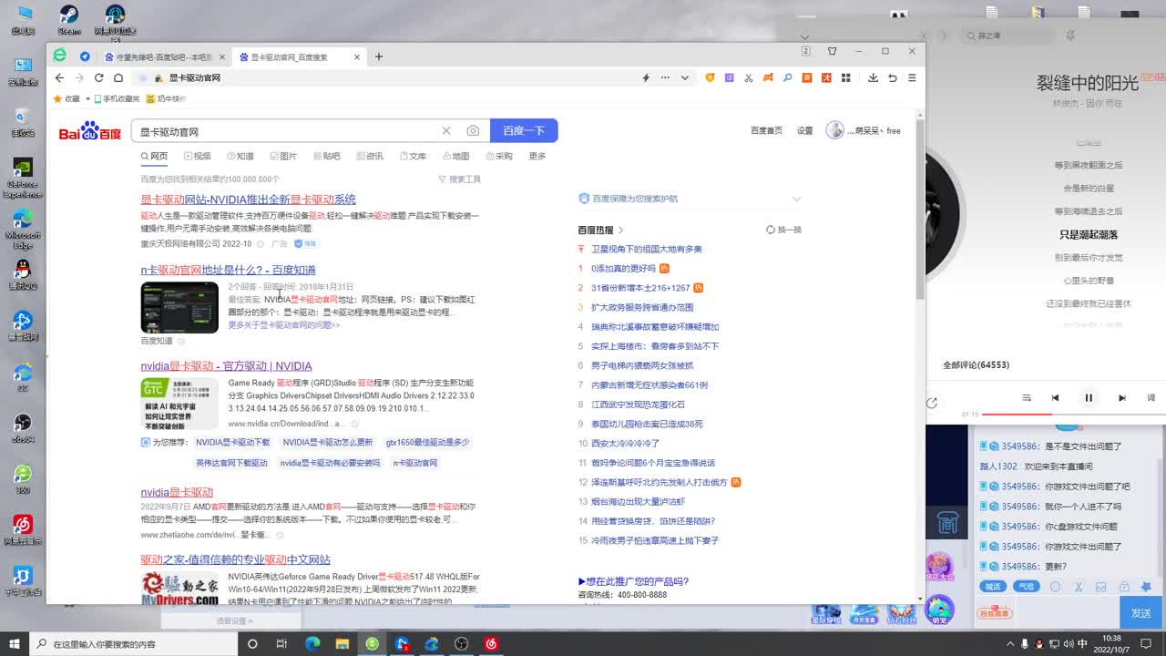Viewport: 1166px width, 656px height.
Task: Open the music player playlist icon
Action: 1027,398
